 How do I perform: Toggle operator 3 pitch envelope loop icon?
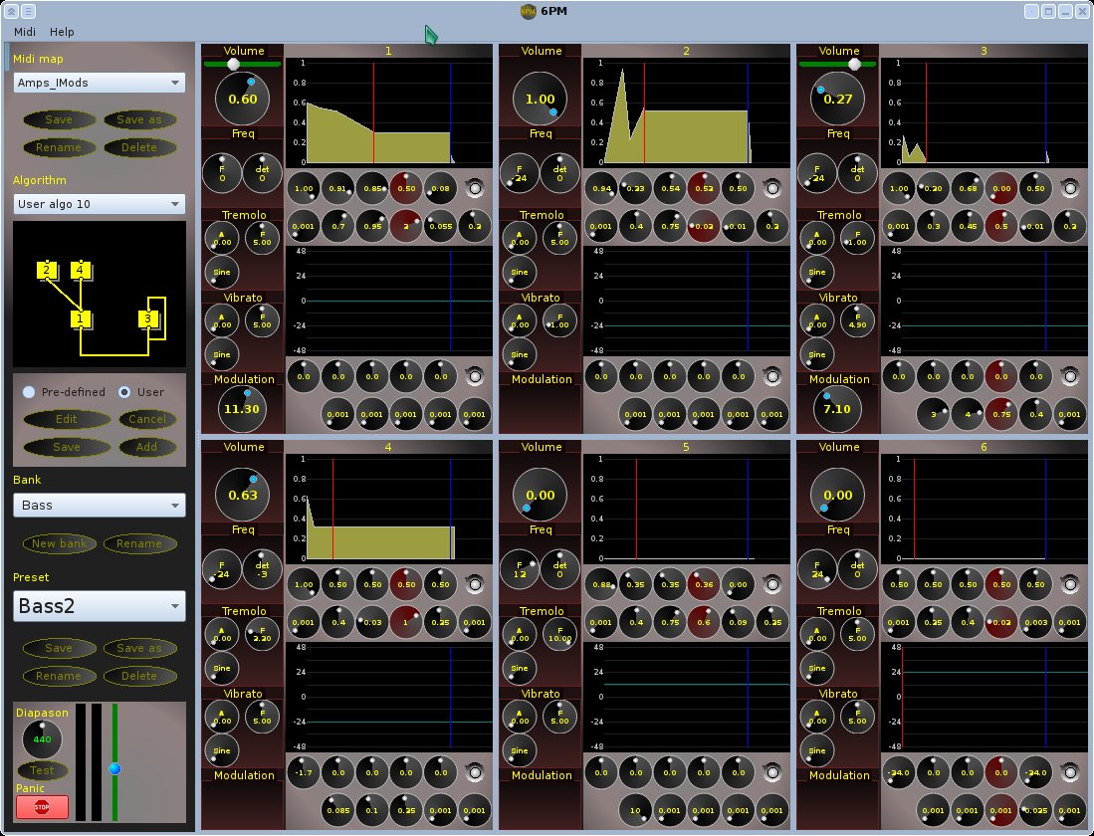click(1069, 377)
